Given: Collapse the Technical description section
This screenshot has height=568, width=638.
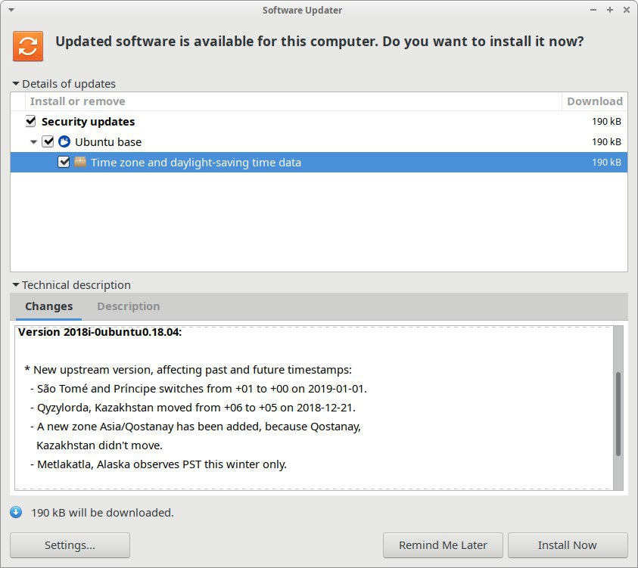Looking at the screenshot, I should (x=16, y=284).
